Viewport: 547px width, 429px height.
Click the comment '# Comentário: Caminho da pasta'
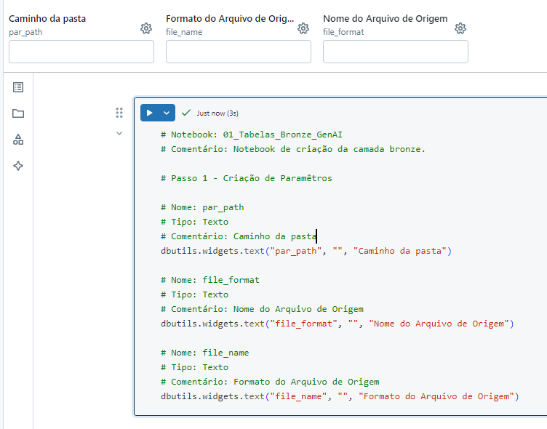pyautogui.click(x=239, y=236)
